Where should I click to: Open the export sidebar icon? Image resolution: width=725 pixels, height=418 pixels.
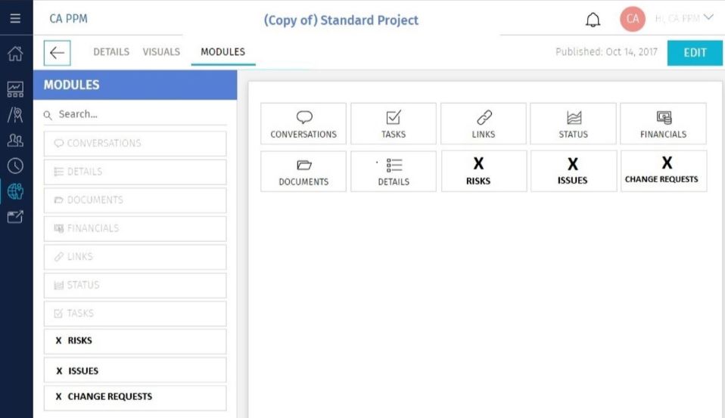pos(15,217)
